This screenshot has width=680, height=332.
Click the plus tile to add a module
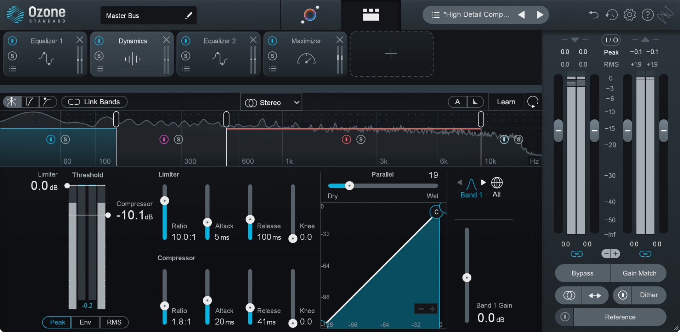pos(391,54)
